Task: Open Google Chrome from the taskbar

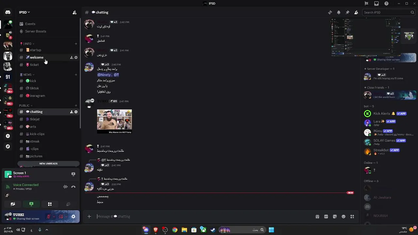Action: point(175,230)
